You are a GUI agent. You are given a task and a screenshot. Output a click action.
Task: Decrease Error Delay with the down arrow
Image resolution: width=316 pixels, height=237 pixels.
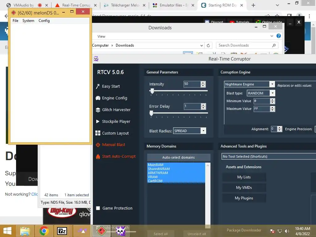point(203,108)
